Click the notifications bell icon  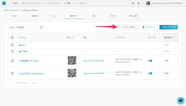click(x=139, y=3)
